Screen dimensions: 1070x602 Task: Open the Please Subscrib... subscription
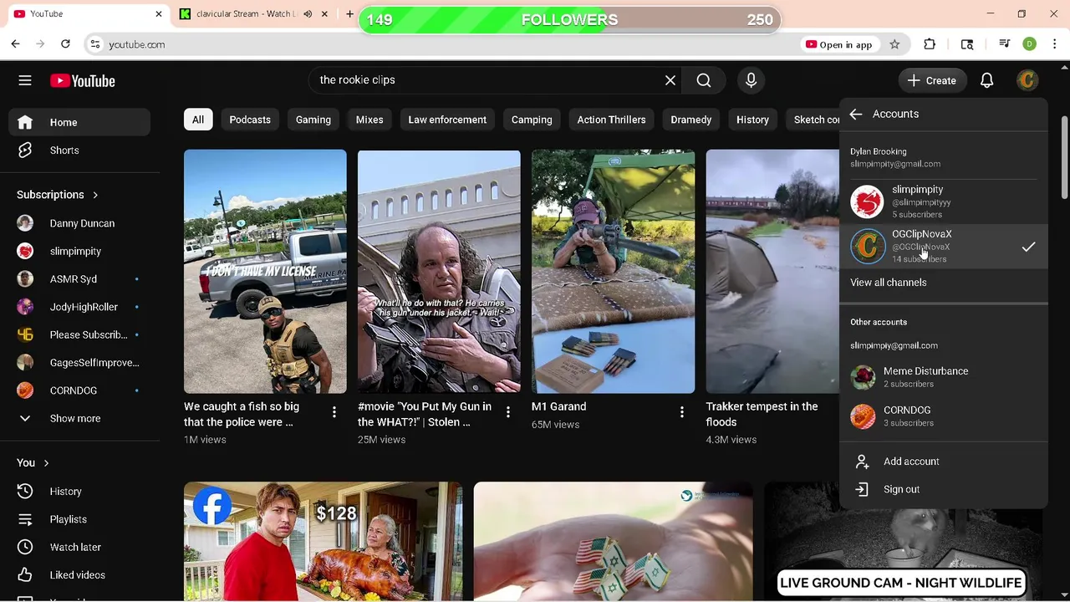[80, 335]
